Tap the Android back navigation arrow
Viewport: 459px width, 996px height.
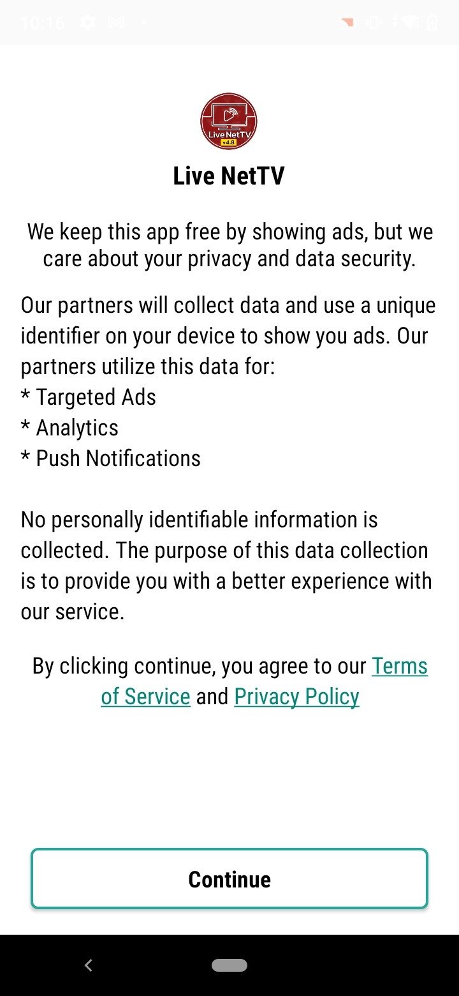[89, 965]
